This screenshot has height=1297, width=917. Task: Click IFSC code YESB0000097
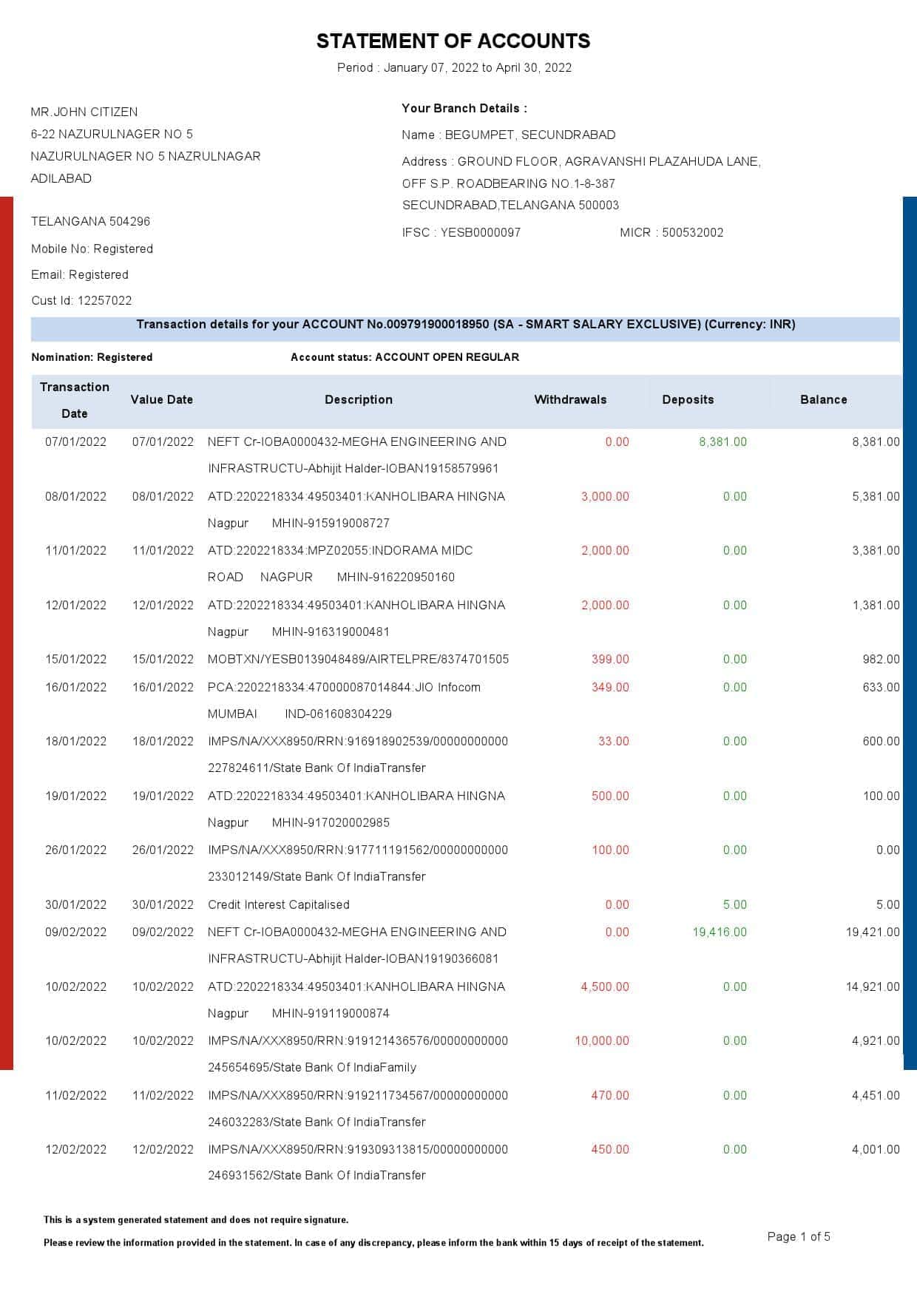(x=481, y=232)
